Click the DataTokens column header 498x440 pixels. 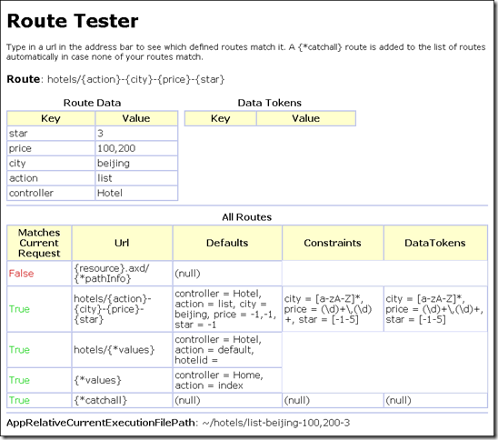coord(435,243)
